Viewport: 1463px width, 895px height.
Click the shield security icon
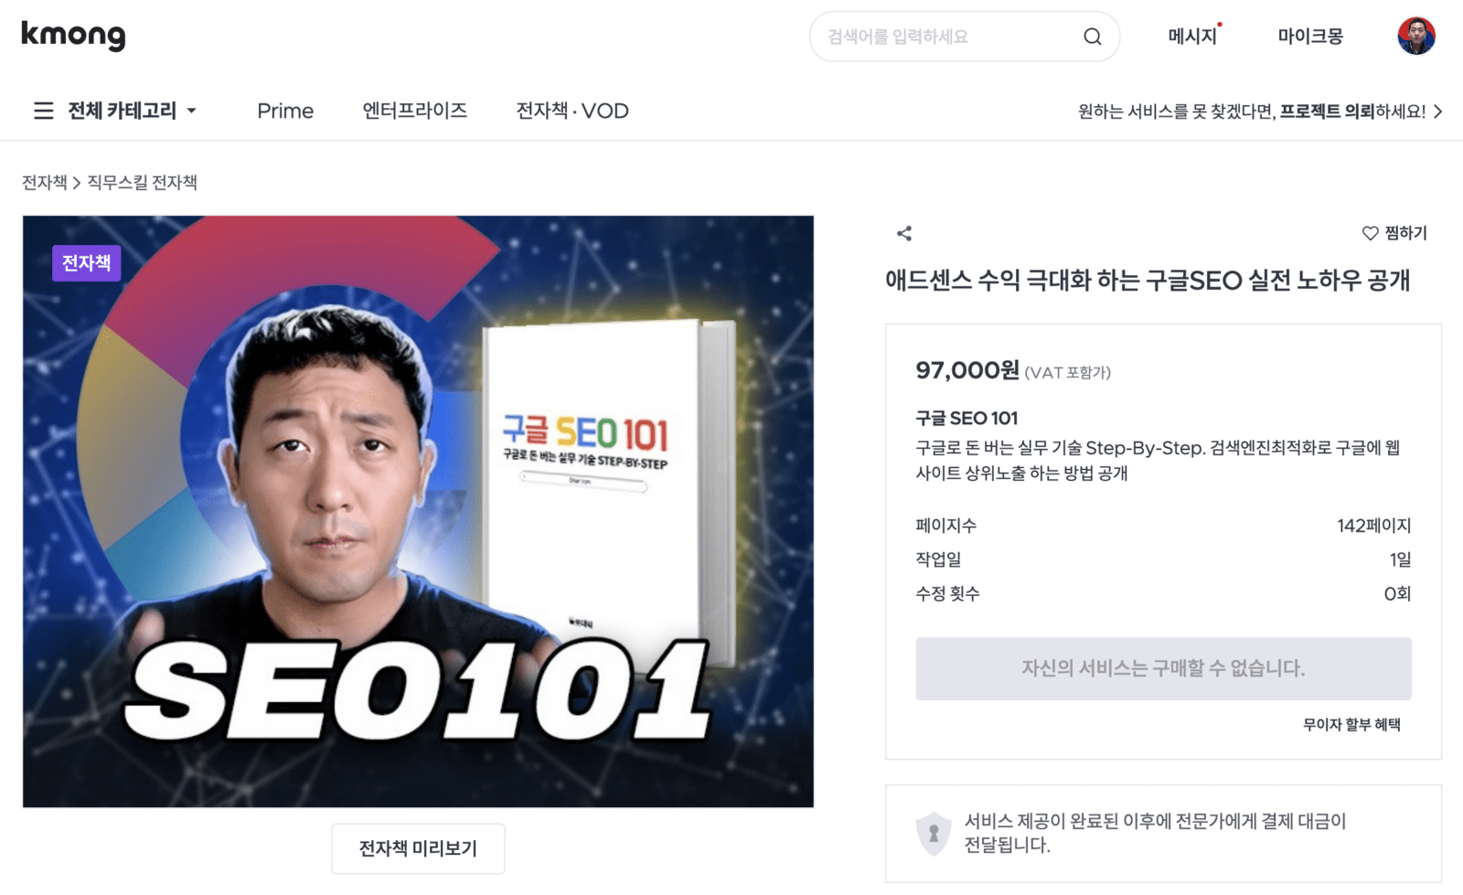click(934, 834)
